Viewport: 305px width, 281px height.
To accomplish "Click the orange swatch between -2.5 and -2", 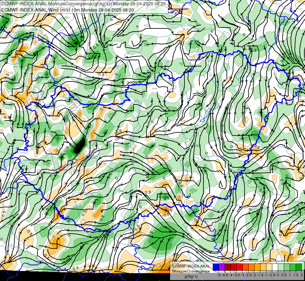I will [x=251, y=267].
